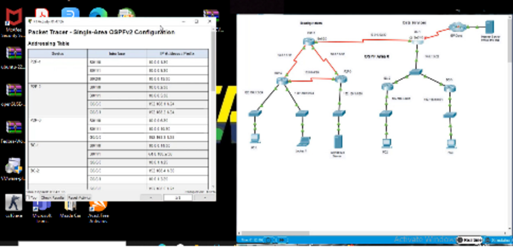
Task: Select the switch above the laptop
Action: click(302, 114)
